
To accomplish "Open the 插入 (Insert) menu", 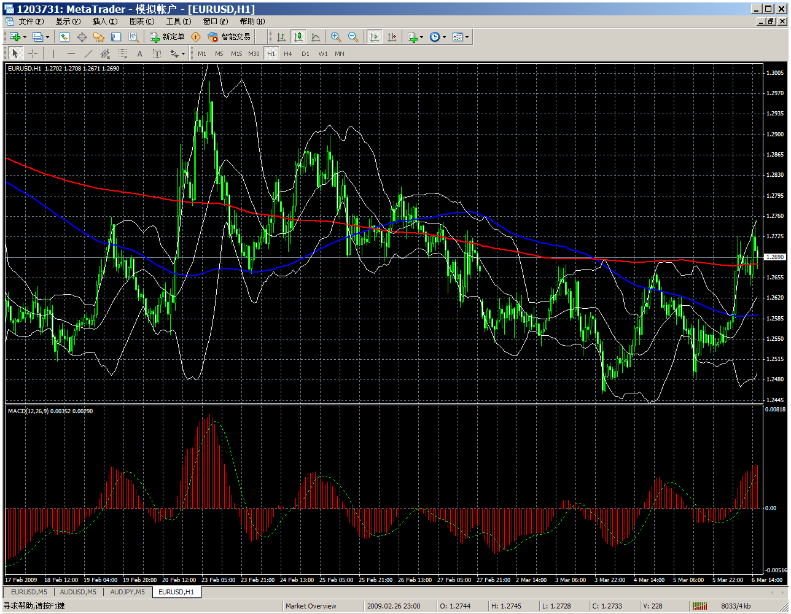I will point(104,21).
